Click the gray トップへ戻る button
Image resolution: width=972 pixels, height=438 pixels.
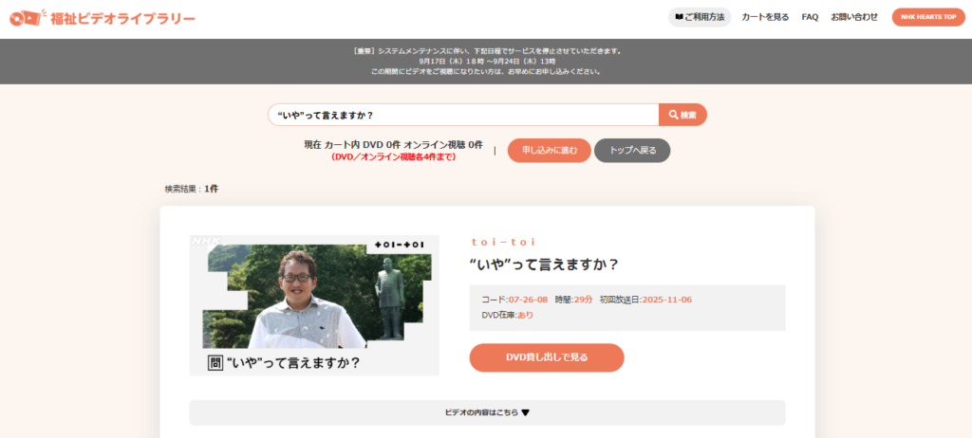click(632, 151)
